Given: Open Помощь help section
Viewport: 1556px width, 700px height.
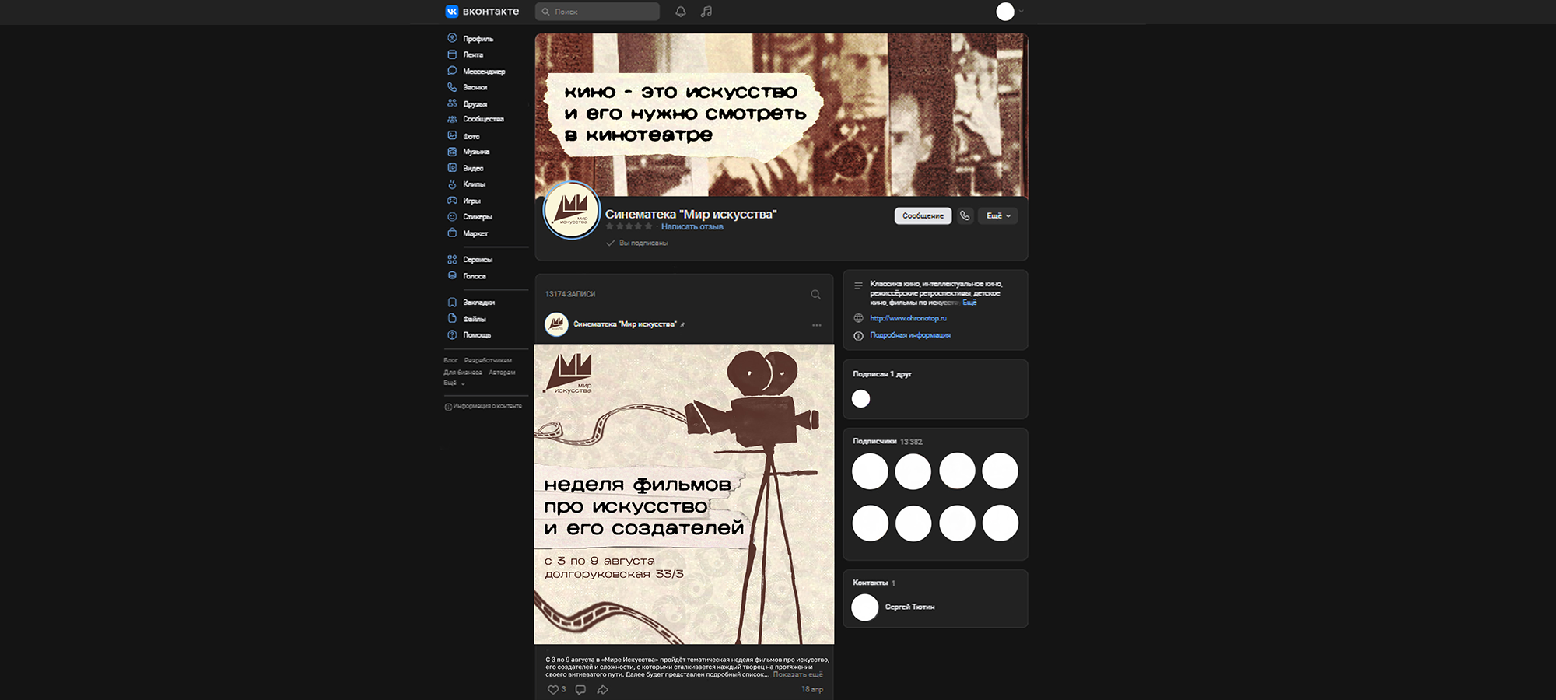Looking at the screenshot, I should (469, 335).
